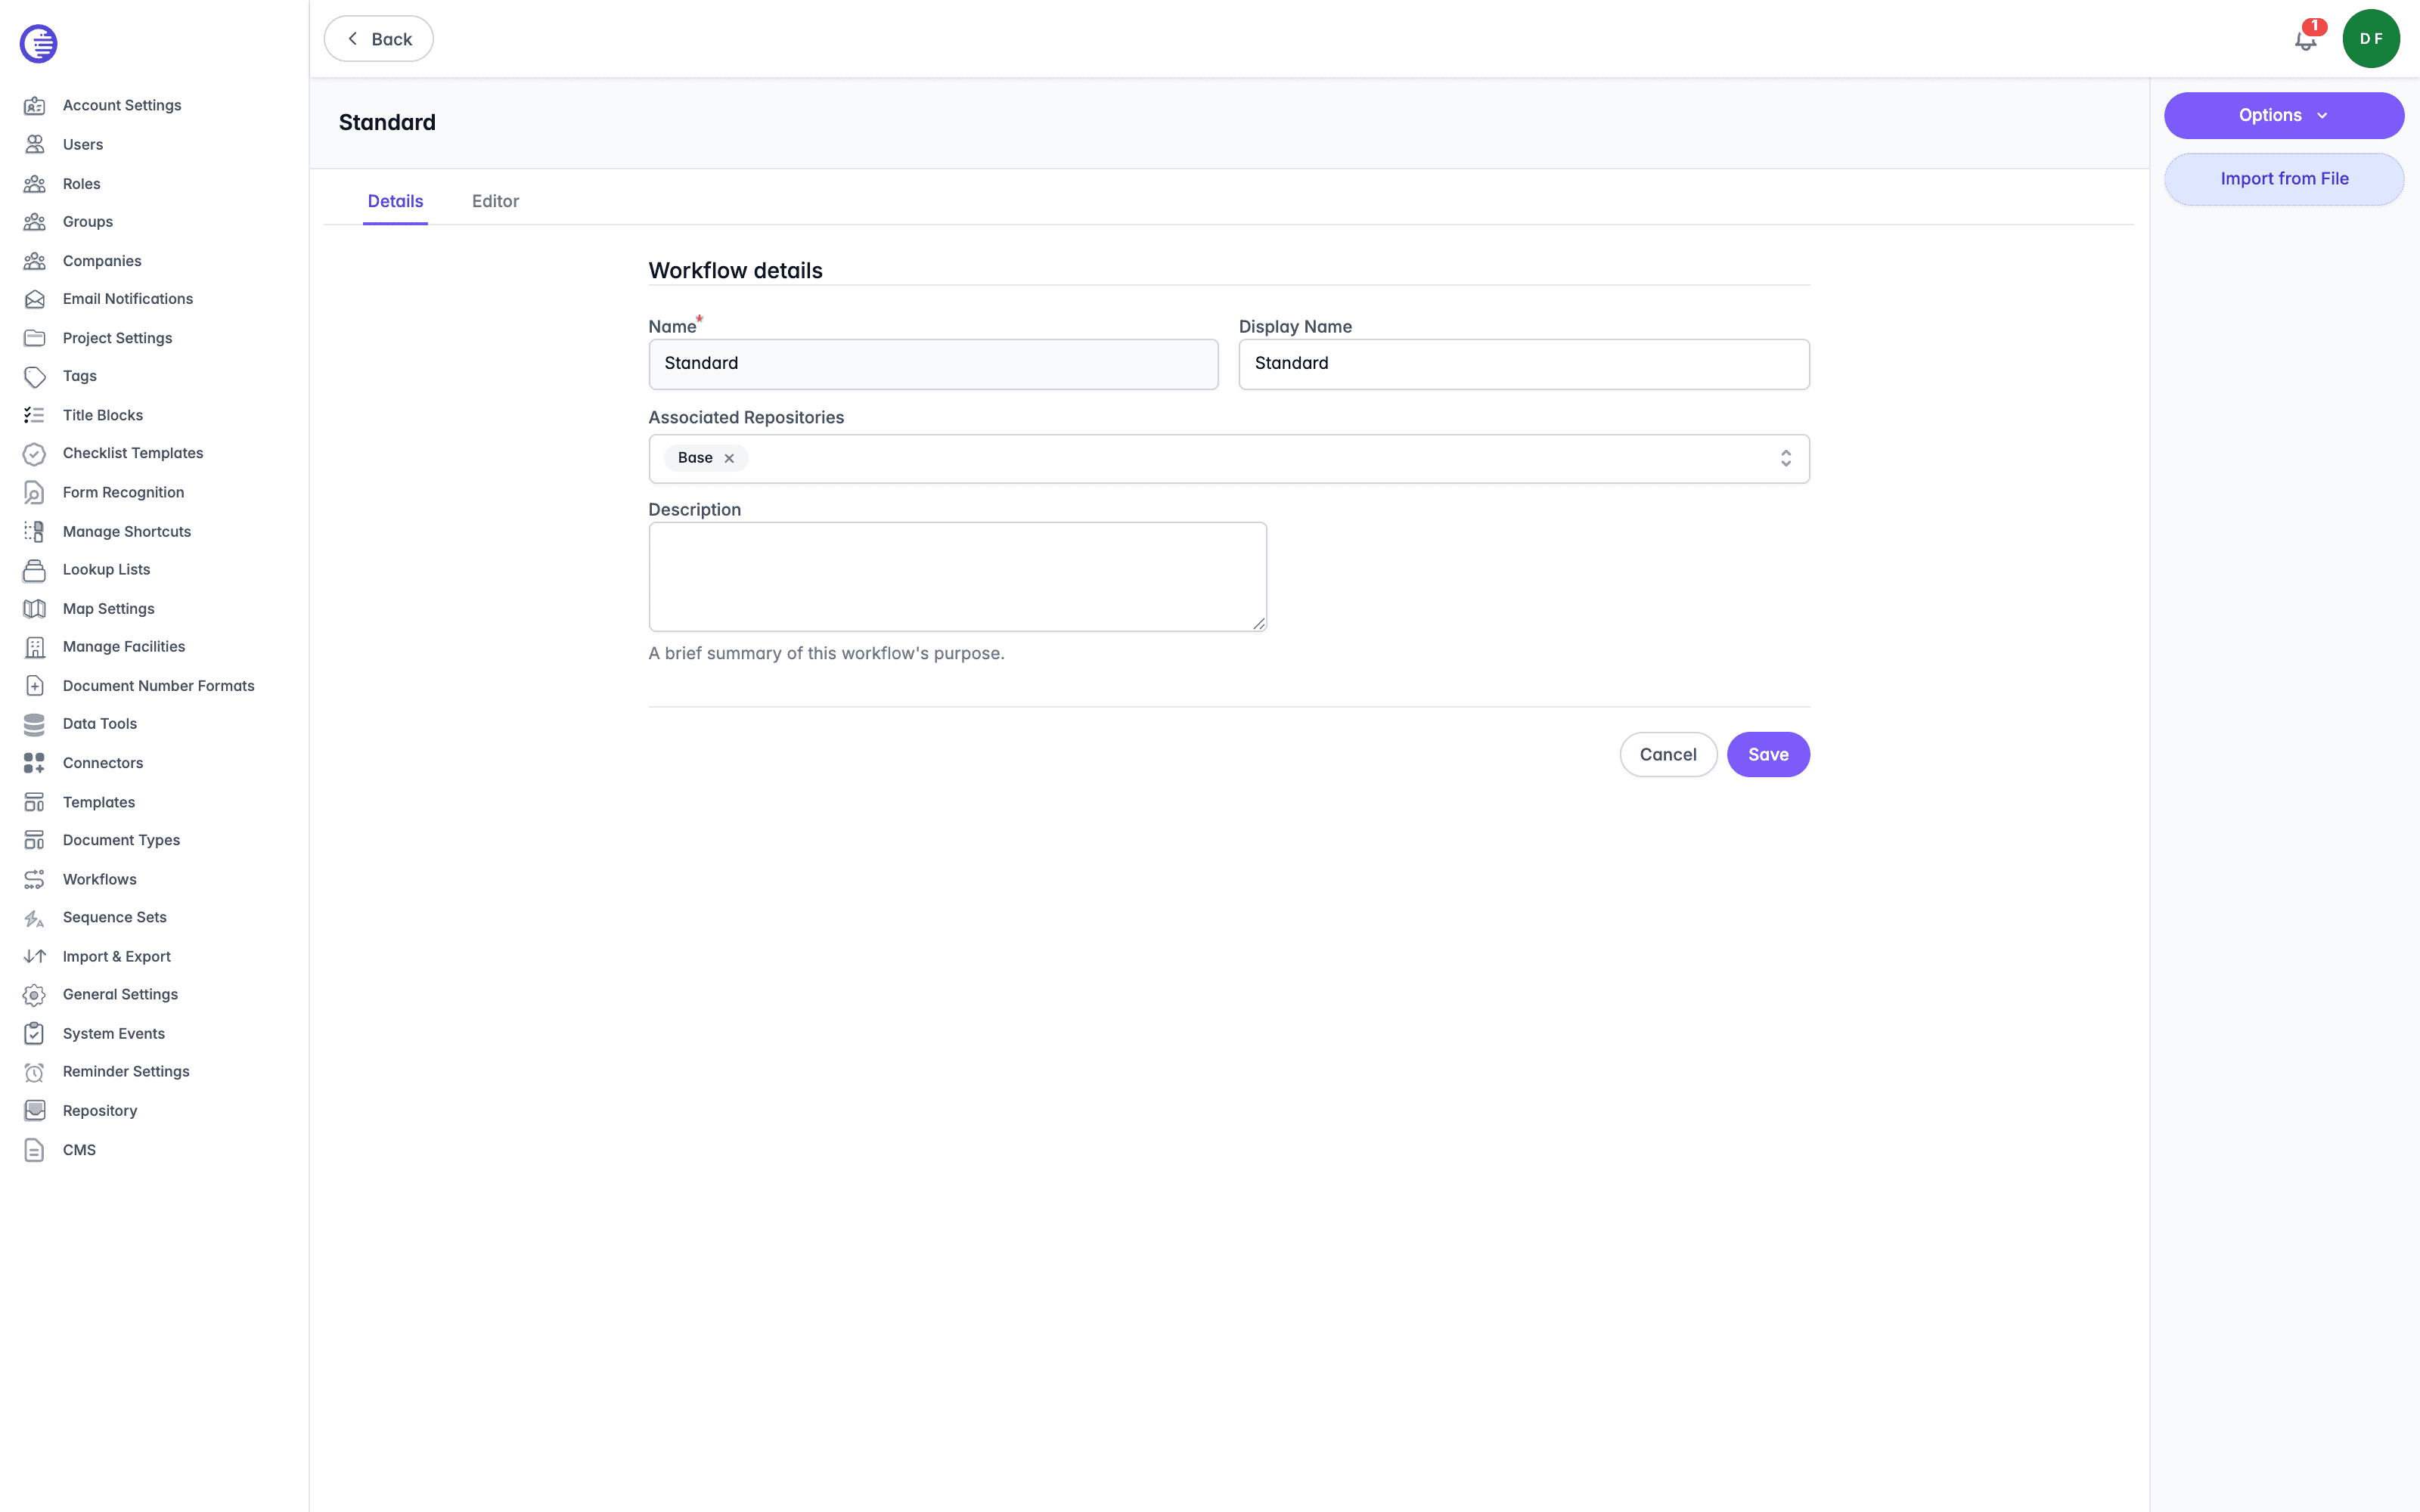2420x1512 pixels.
Task: Click the Email Notifications envelope icon
Action: point(34,299)
